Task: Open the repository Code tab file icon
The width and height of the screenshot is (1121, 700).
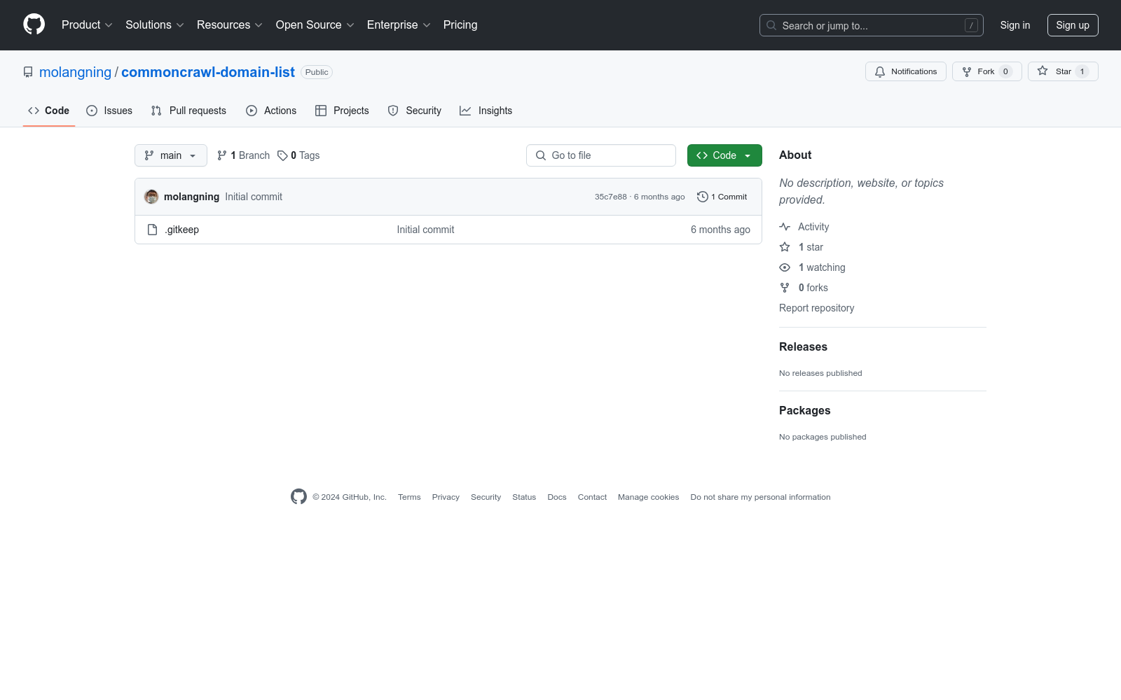Action: pos(34,111)
